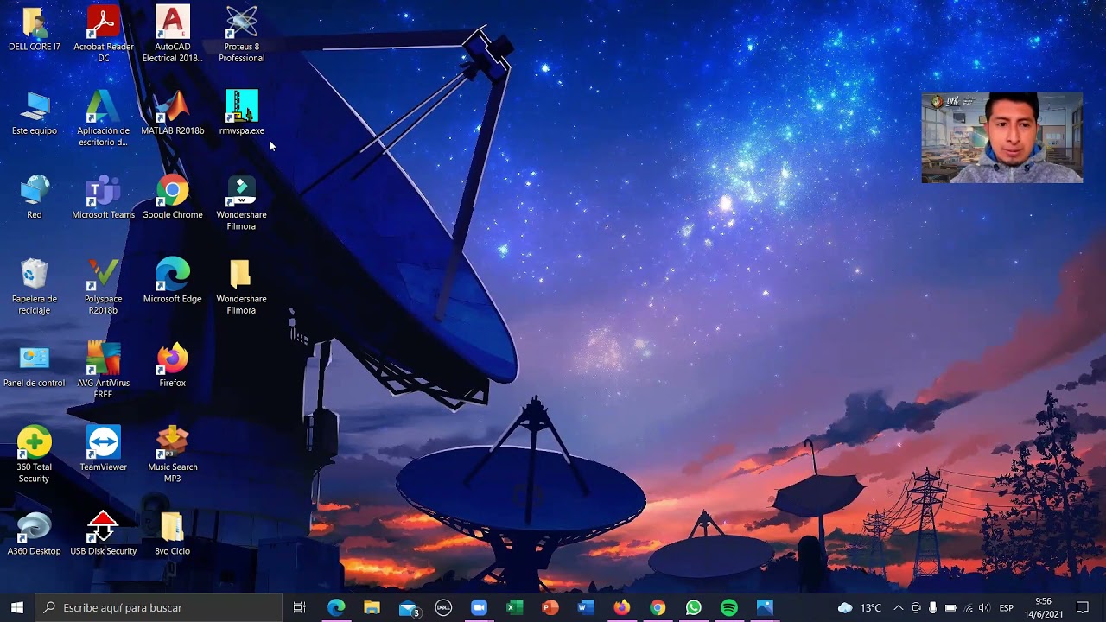The width and height of the screenshot is (1106, 622).
Task: Open Google Chrome desktop shortcut
Action: click(172, 197)
